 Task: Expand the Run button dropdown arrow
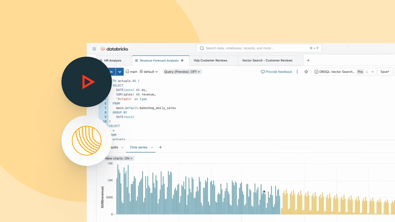[x=120, y=72]
